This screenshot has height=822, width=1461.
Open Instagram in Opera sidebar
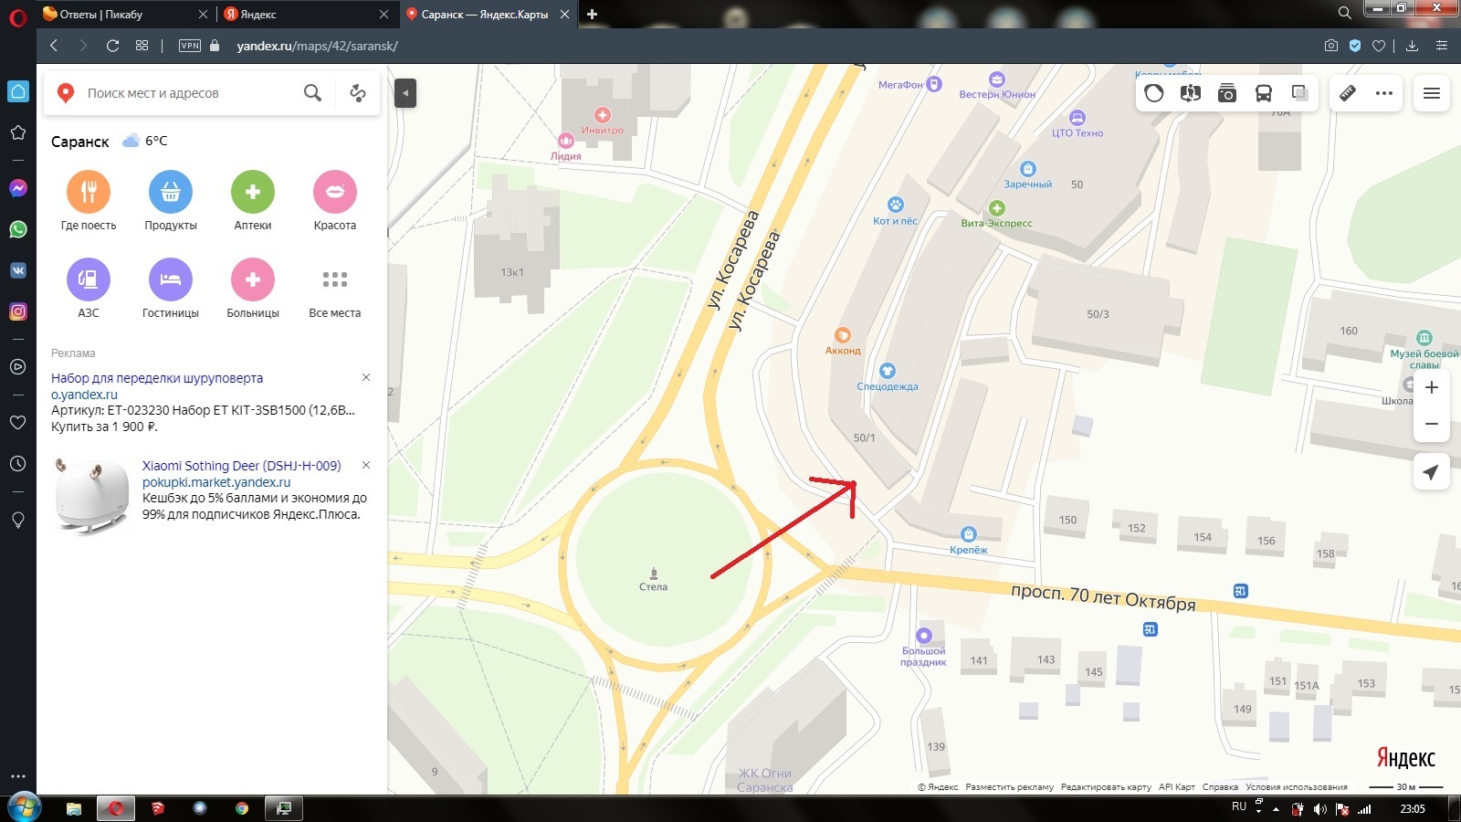click(17, 311)
